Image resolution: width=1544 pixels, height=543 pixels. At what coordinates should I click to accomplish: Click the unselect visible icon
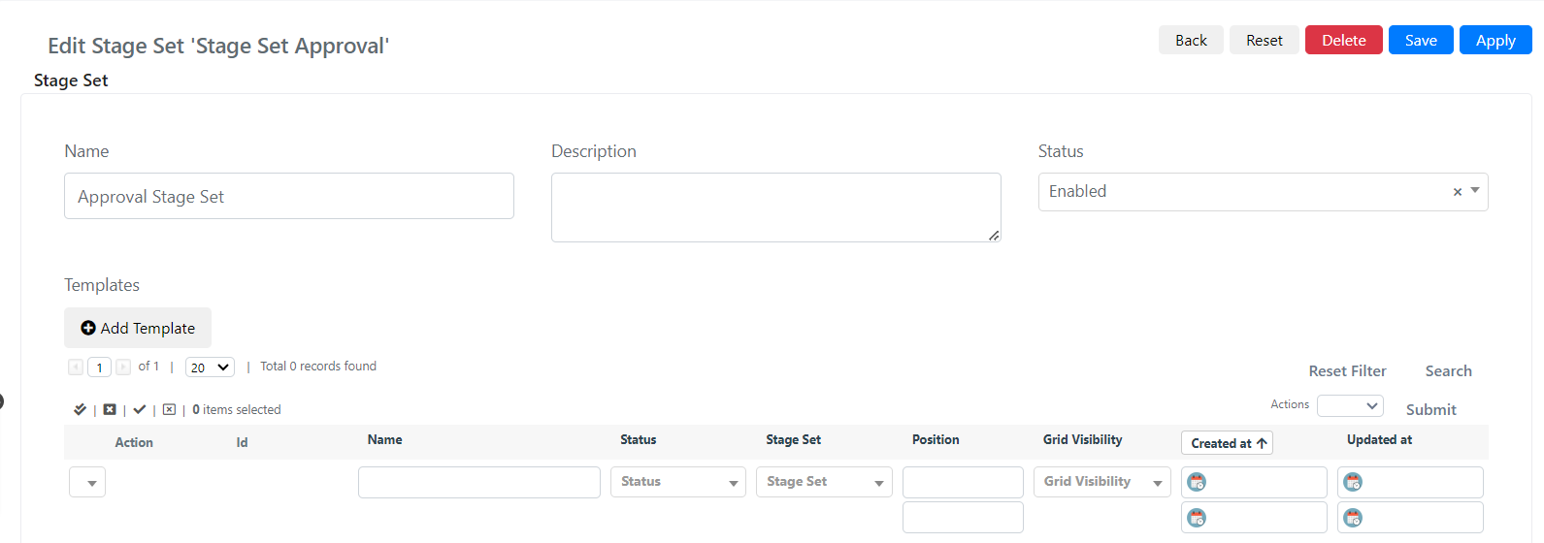coord(169,409)
